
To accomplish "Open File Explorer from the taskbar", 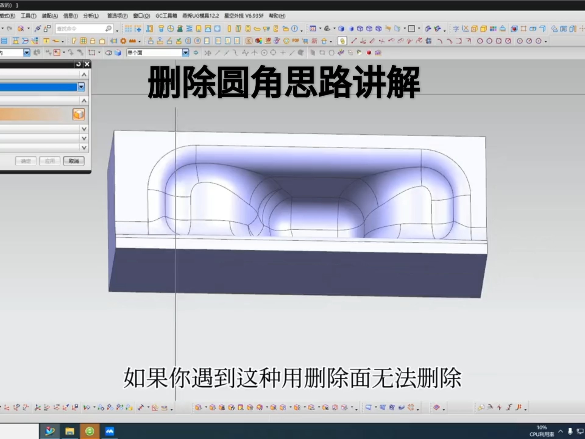I will (69, 431).
